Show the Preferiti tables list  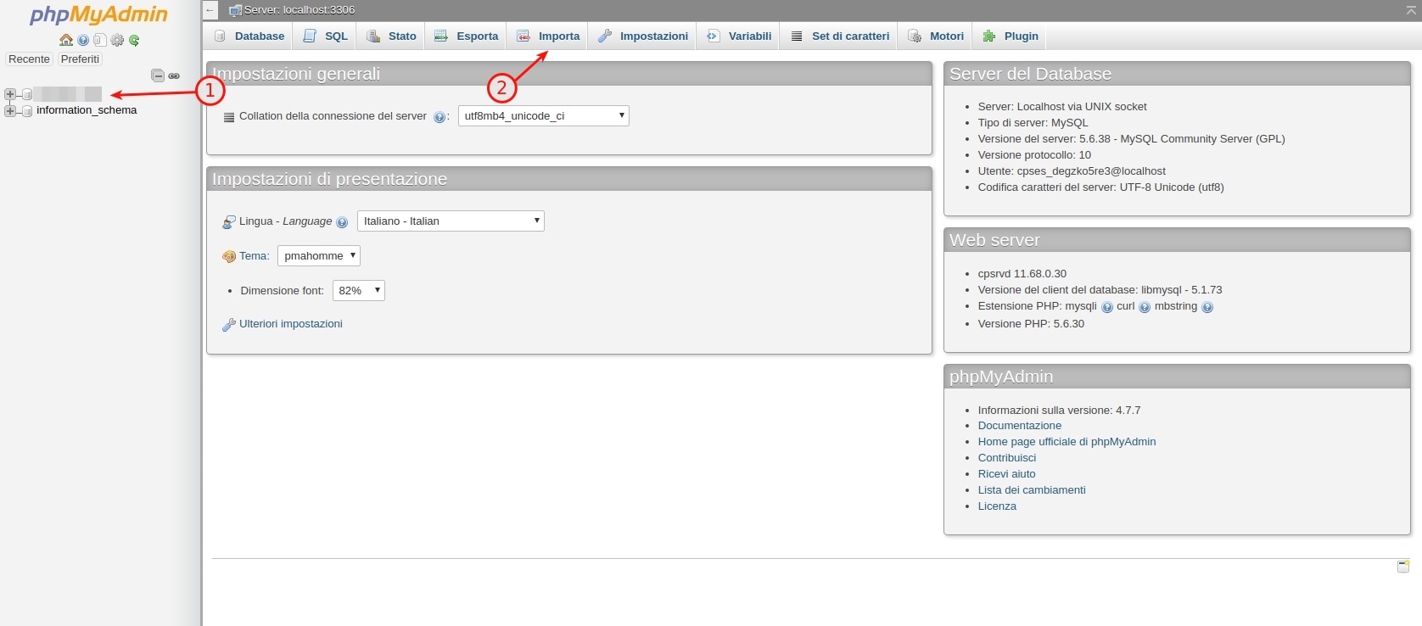(x=80, y=59)
